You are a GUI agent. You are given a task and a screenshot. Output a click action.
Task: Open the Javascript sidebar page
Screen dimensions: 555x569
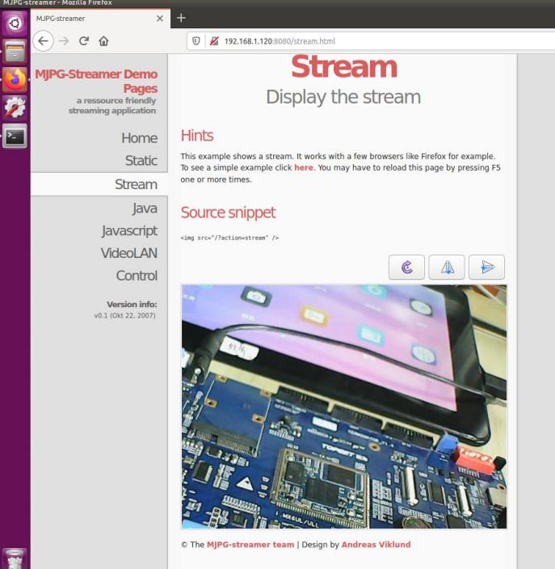click(x=129, y=231)
